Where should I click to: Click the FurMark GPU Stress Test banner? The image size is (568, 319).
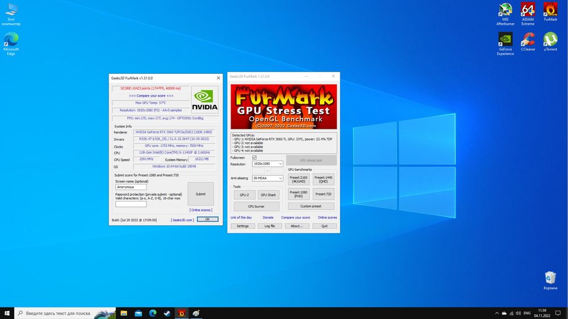(283, 107)
